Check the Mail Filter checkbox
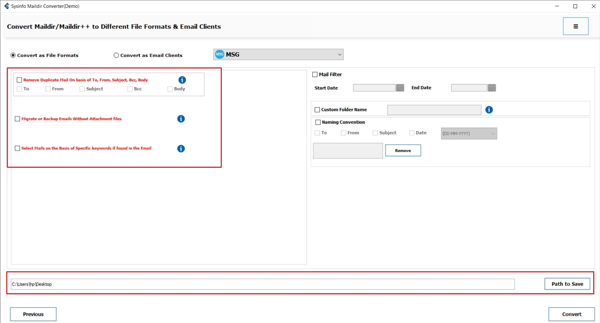Image resolution: width=600 pixels, height=323 pixels. click(315, 75)
